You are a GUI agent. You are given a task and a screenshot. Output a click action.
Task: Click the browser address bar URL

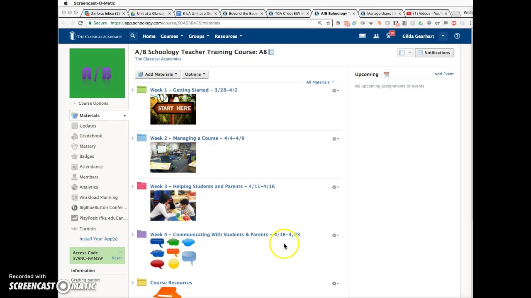tap(165, 23)
